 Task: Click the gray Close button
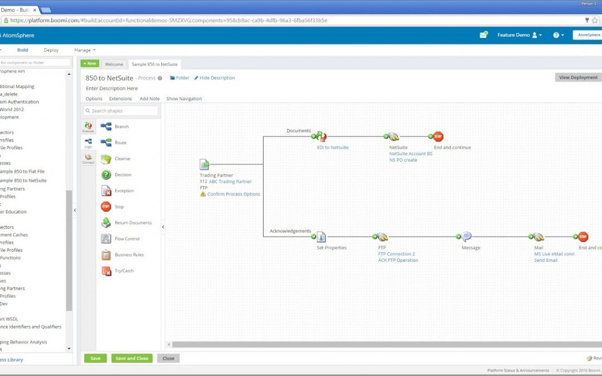coord(168,358)
